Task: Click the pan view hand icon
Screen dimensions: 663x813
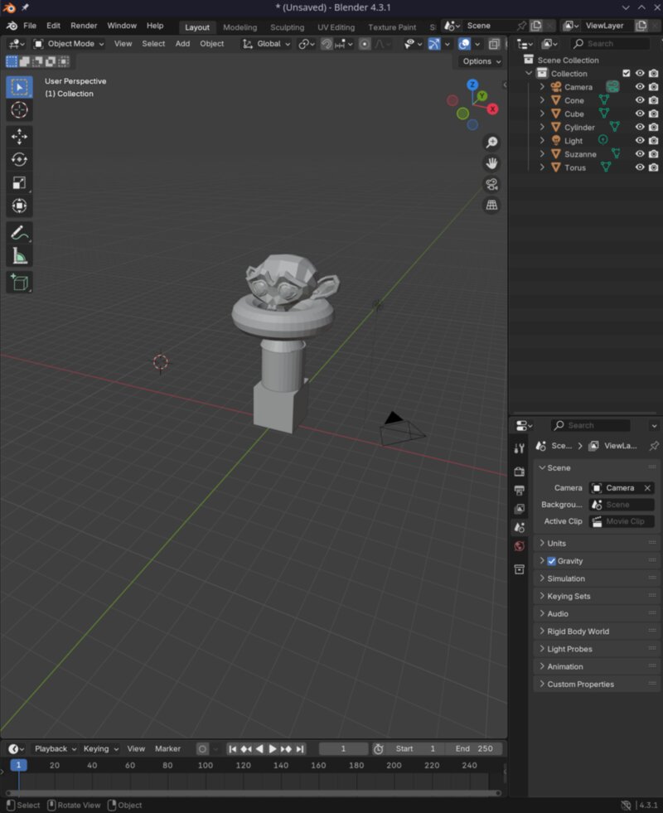Action: pyautogui.click(x=491, y=163)
